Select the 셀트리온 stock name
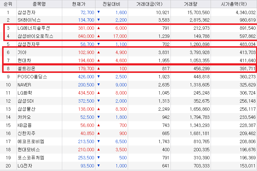Image resolution: width=257 pixels, height=171 pixels. tap(26, 68)
